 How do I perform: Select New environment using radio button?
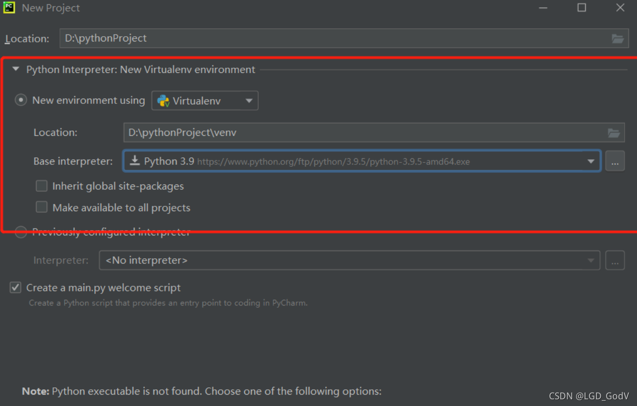point(20,100)
